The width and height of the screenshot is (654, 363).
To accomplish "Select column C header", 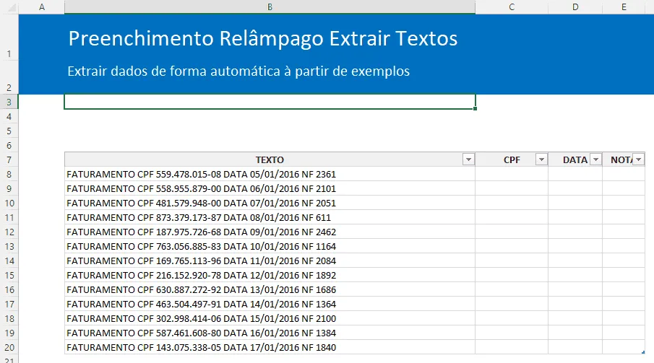I will pos(512,7).
